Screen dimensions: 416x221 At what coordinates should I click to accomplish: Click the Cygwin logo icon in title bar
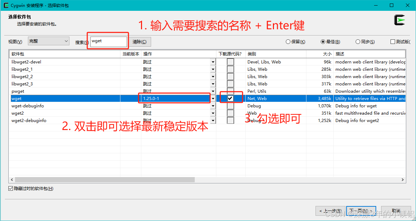[6, 5]
